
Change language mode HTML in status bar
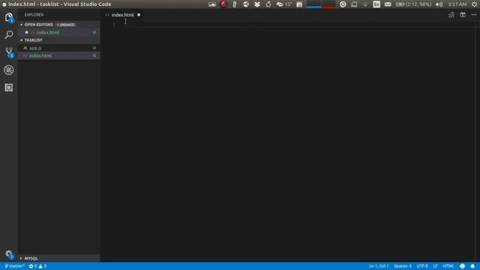[448, 266]
